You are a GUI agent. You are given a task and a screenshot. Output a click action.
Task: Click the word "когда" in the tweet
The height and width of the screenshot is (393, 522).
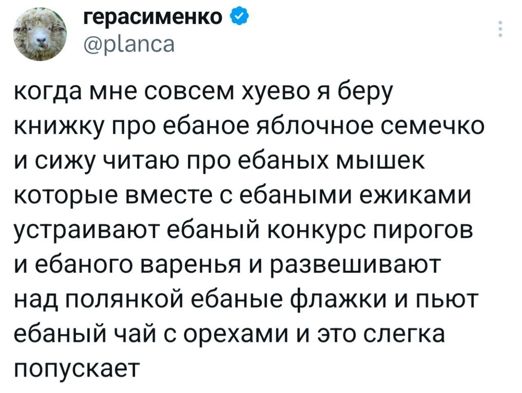(x=46, y=92)
